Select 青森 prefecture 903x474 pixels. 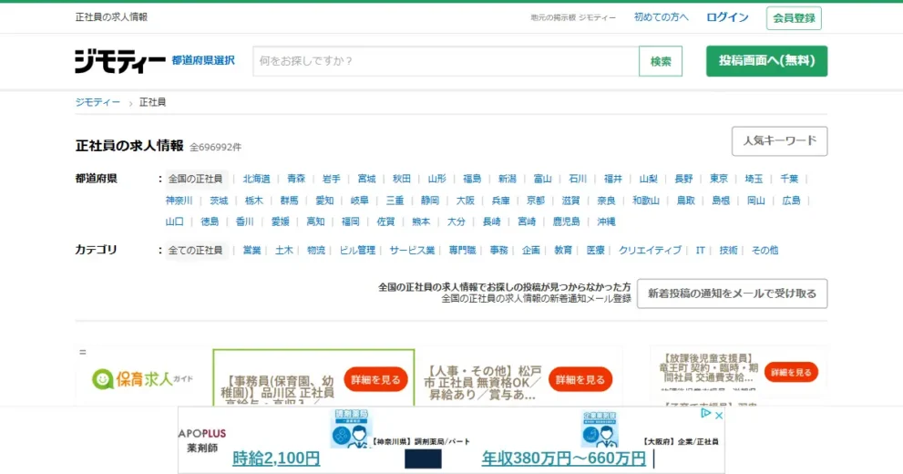coord(296,180)
